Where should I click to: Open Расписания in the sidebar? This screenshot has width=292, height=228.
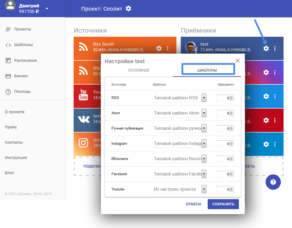[25, 60]
